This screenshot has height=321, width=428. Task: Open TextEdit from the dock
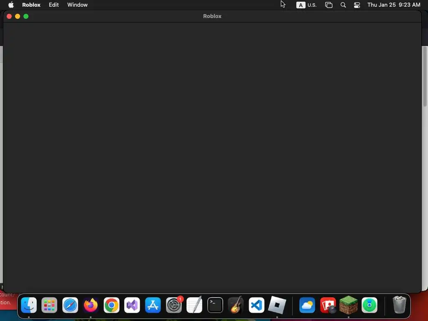194,305
